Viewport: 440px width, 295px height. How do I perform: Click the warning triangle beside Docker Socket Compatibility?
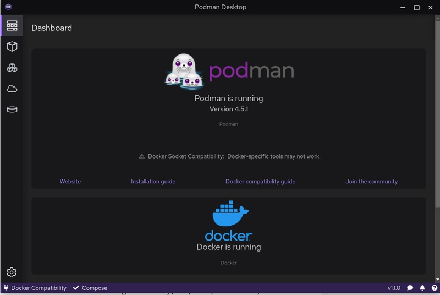tap(142, 156)
